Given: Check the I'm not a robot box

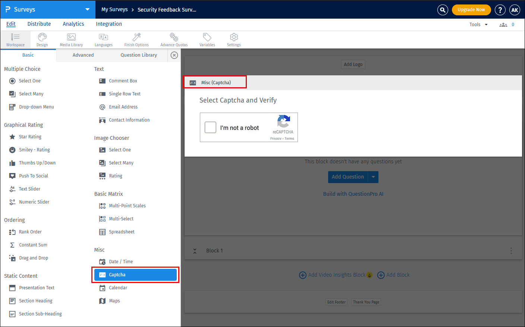Looking at the screenshot, I should 211,127.
